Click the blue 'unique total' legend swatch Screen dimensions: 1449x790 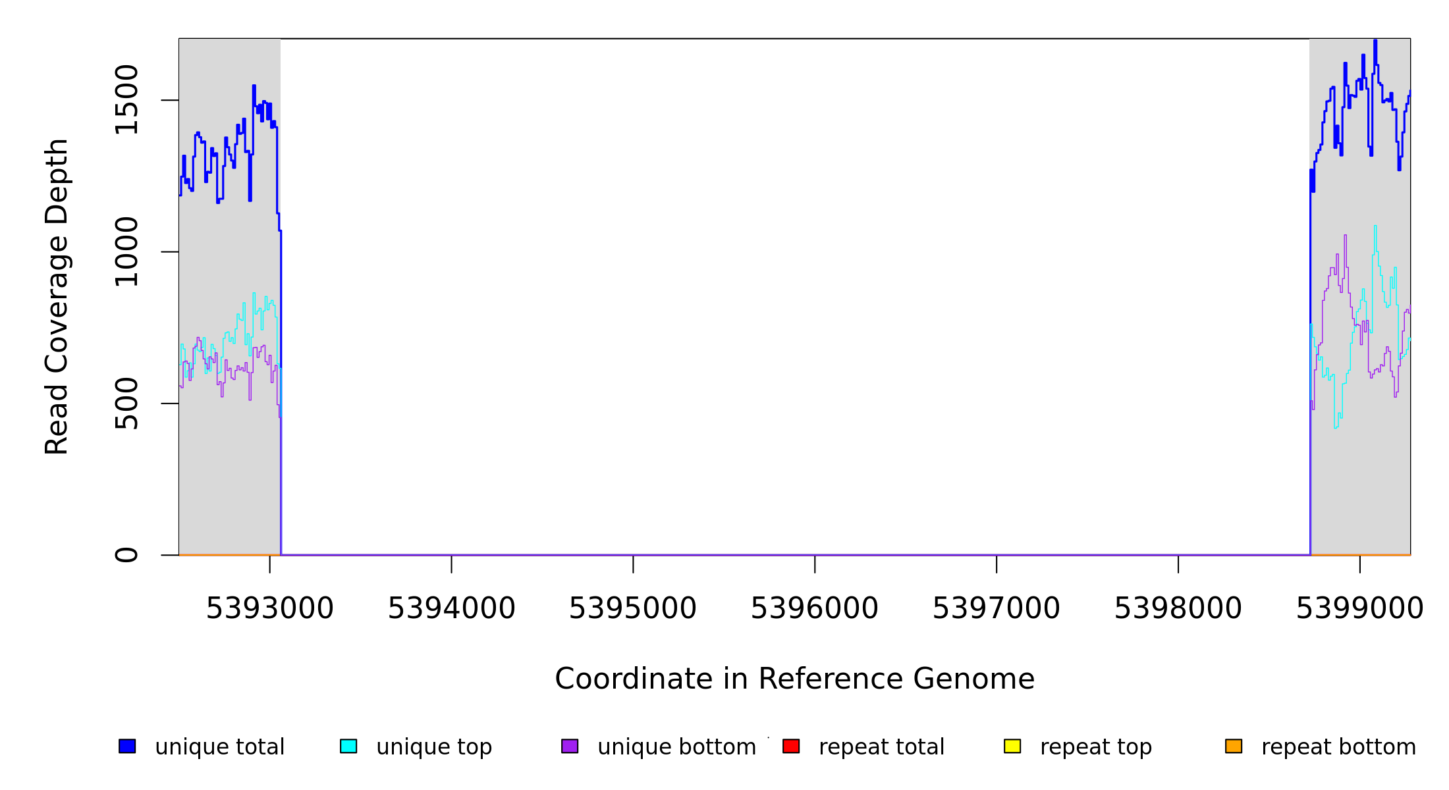(127, 746)
